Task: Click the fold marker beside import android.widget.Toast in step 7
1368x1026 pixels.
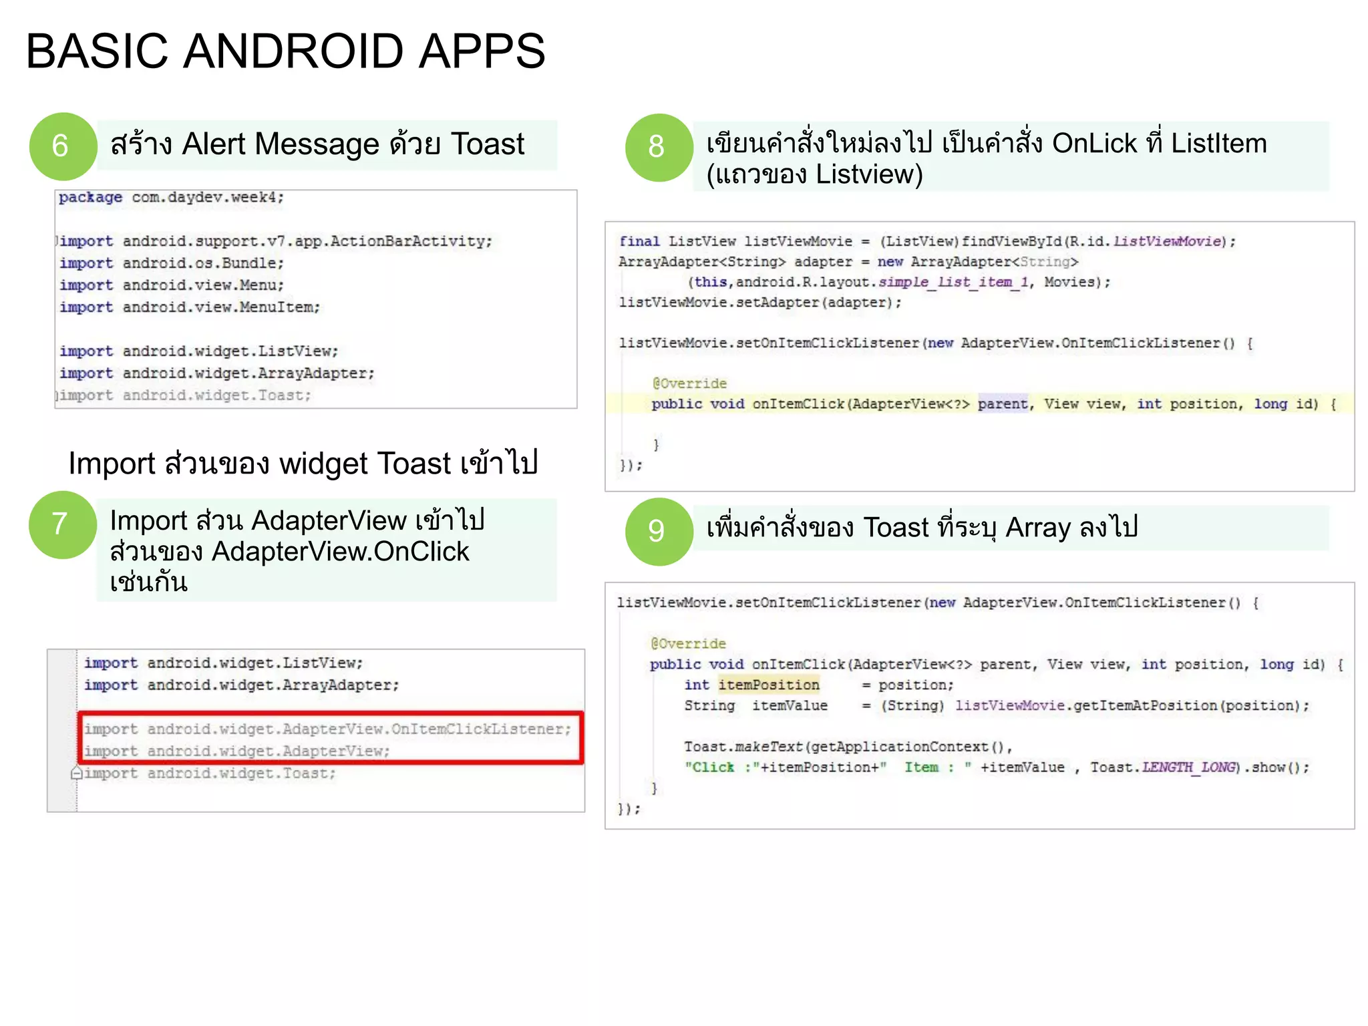Action: click(76, 774)
